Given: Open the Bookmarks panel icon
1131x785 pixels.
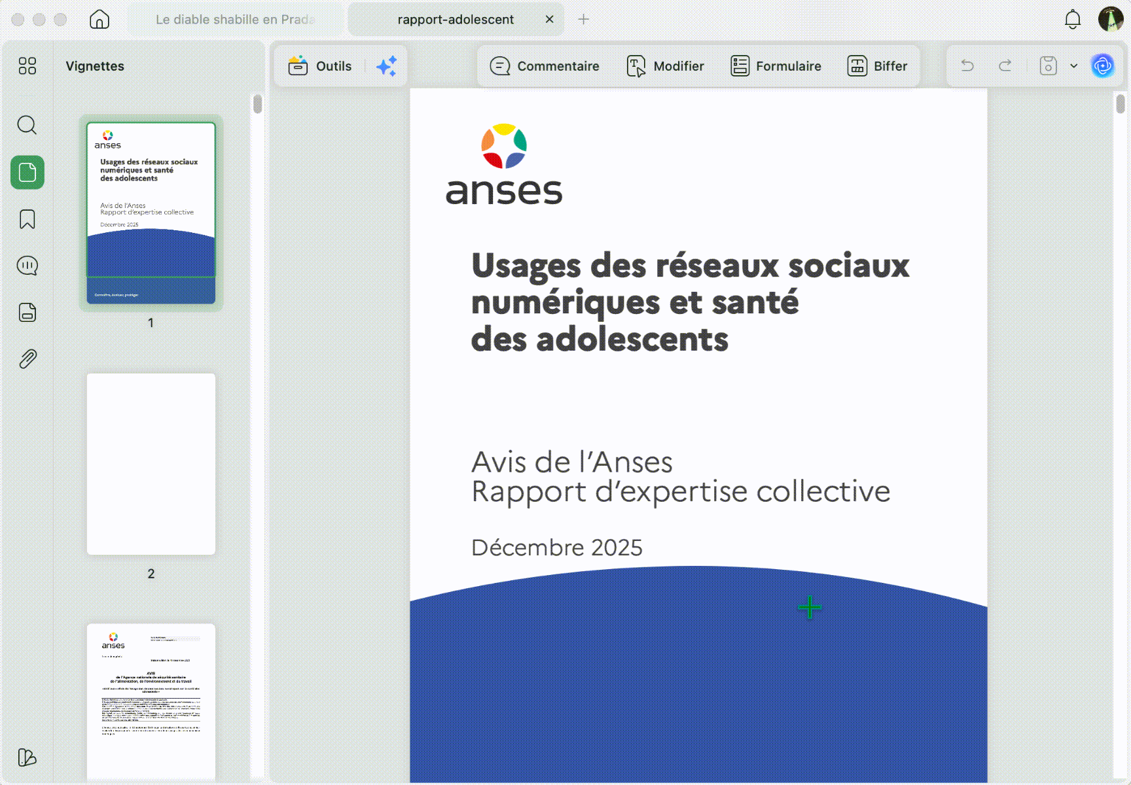Looking at the screenshot, I should (27, 219).
